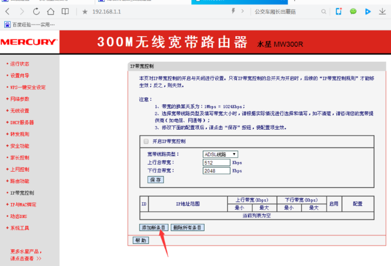Click the green chat bubble toolbar icon
The image size is (391, 266).
pos(353,11)
